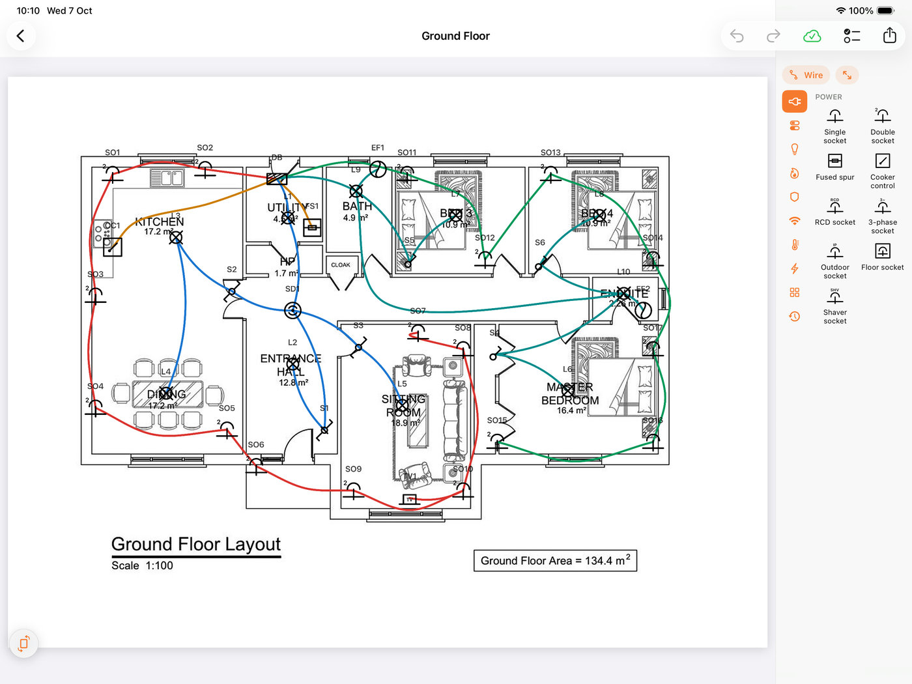Check the cloud sync status icon
This screenshot has width=912, height=684.
812,36
